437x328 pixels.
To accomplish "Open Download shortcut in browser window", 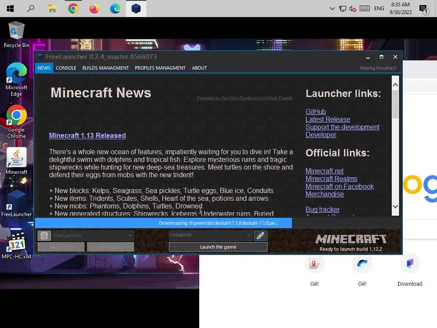I will [x=410, y=264].
